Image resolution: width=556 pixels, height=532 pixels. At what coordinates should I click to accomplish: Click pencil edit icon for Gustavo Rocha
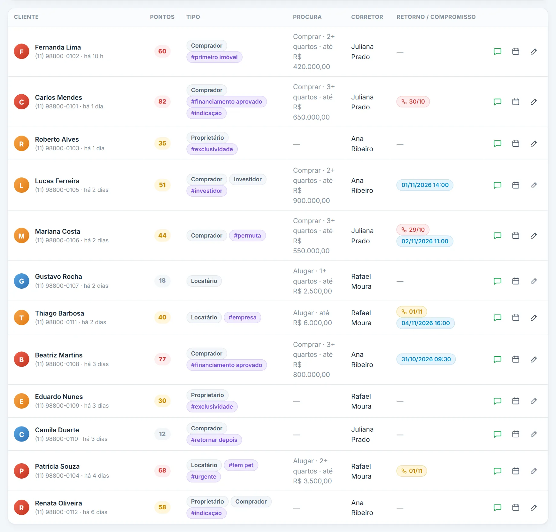pos(534,281)
